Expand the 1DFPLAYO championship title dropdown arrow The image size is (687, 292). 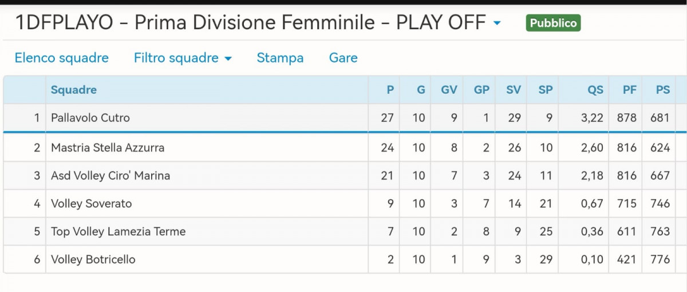click(497, 23)
